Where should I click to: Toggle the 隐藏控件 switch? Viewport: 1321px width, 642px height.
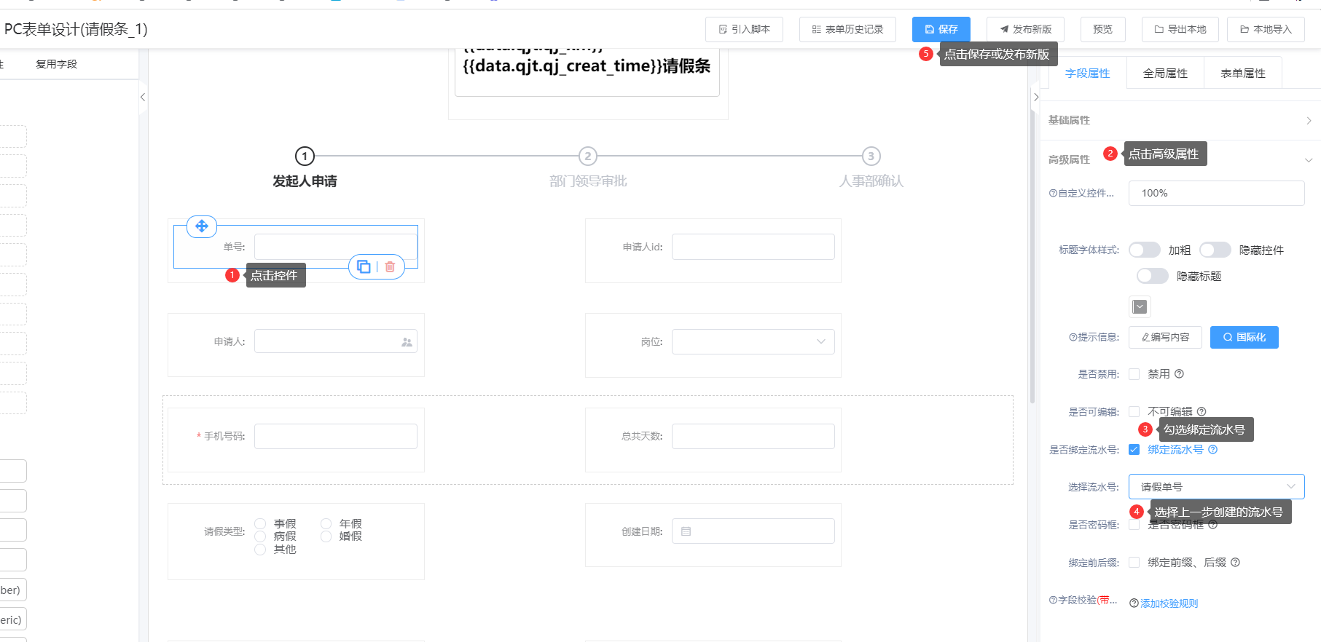click(1215, 250)
